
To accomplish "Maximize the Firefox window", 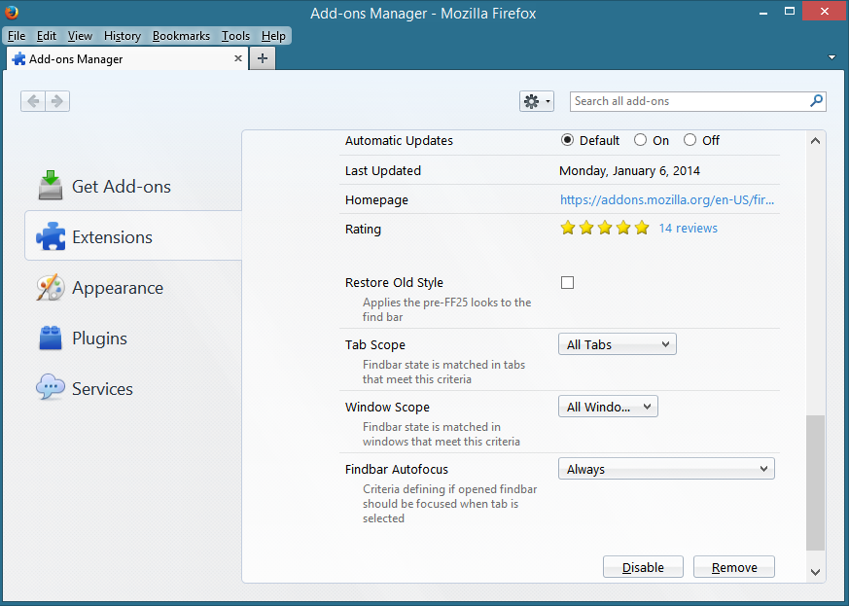I will (x=790, y=12).
